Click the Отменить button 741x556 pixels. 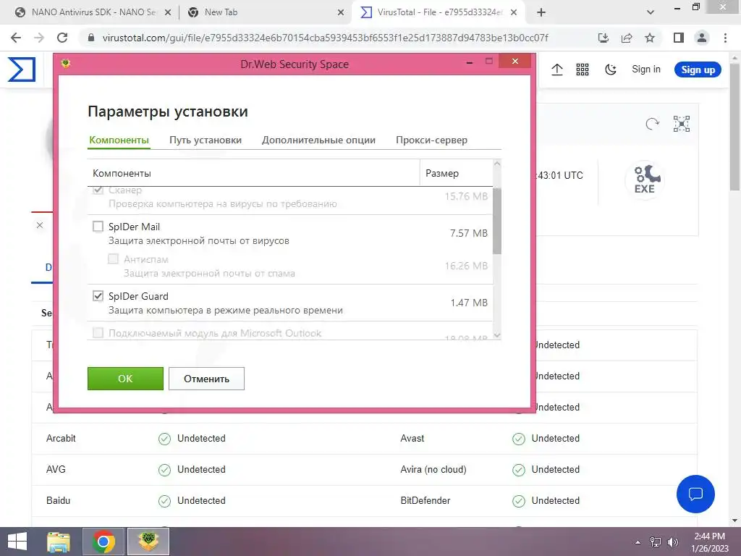click(x=206, y=379)
